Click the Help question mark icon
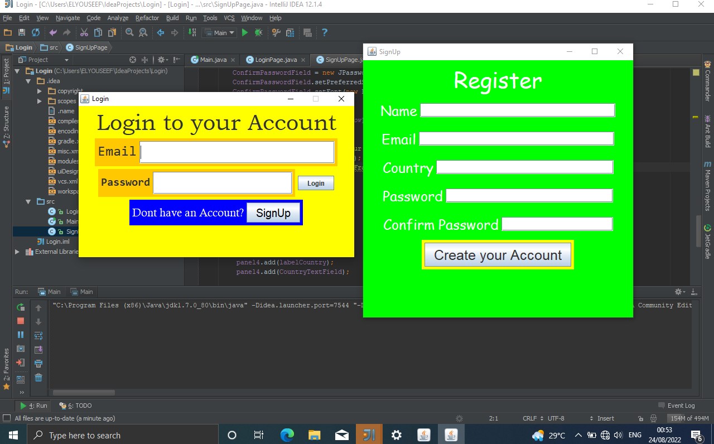 pos(325,33)
